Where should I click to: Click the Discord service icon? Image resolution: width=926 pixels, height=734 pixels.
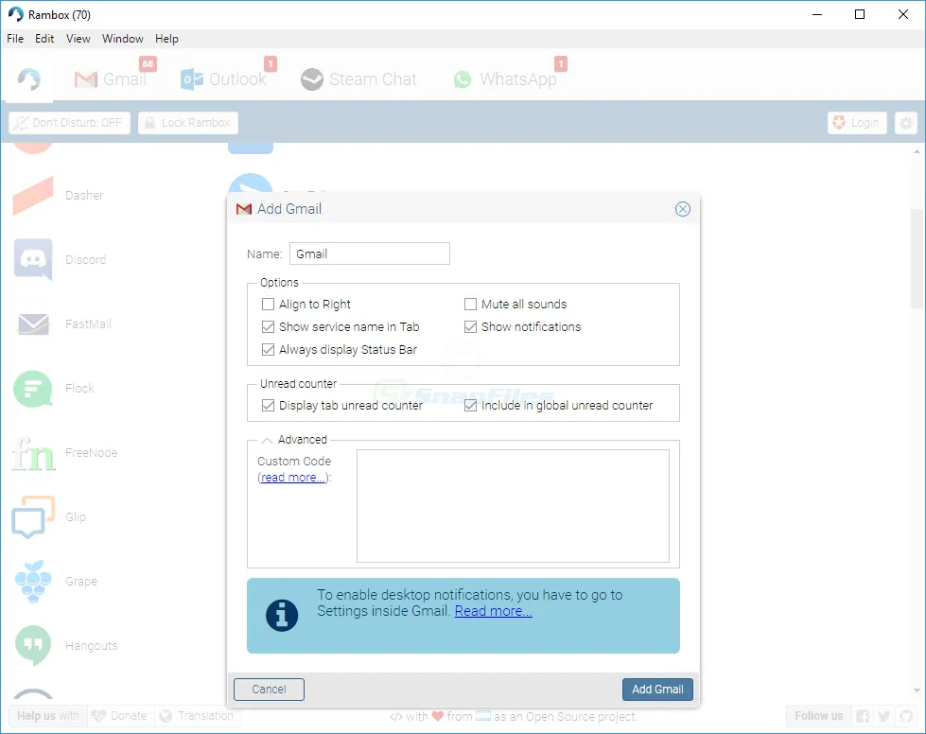[x=33, y=260]
